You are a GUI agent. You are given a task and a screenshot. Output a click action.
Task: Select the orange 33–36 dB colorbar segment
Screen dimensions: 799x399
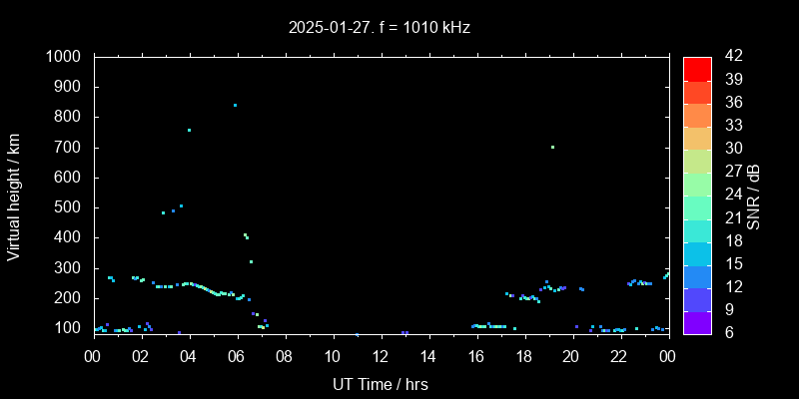coord(697,115)
